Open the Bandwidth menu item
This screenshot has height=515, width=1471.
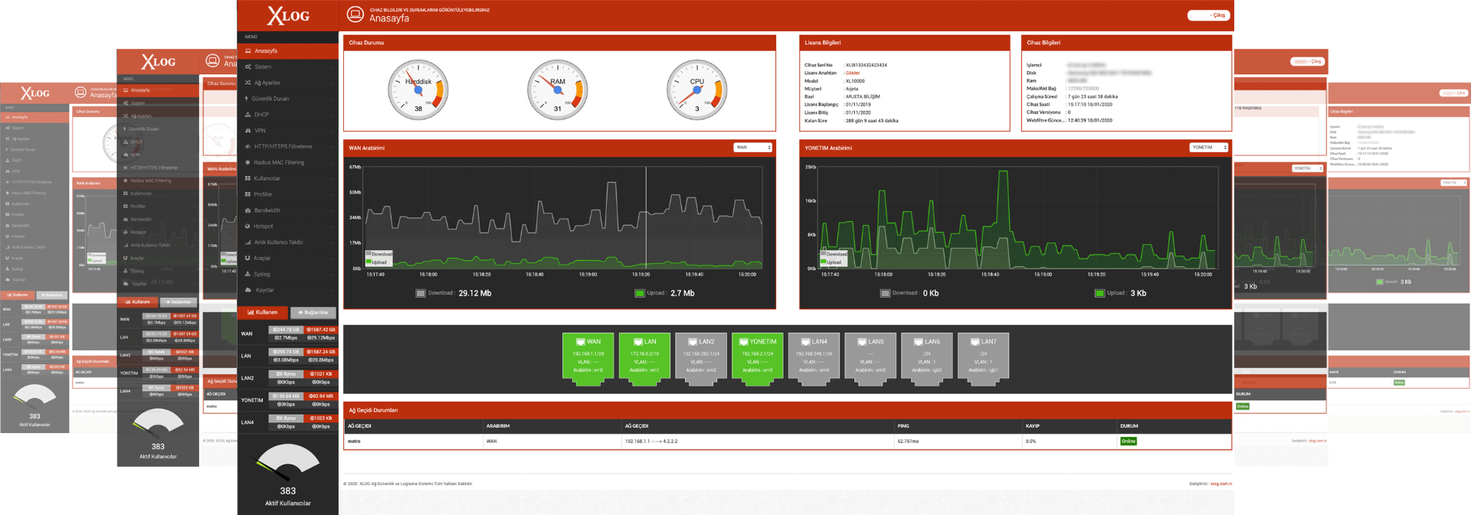click(x=267, y=210)
